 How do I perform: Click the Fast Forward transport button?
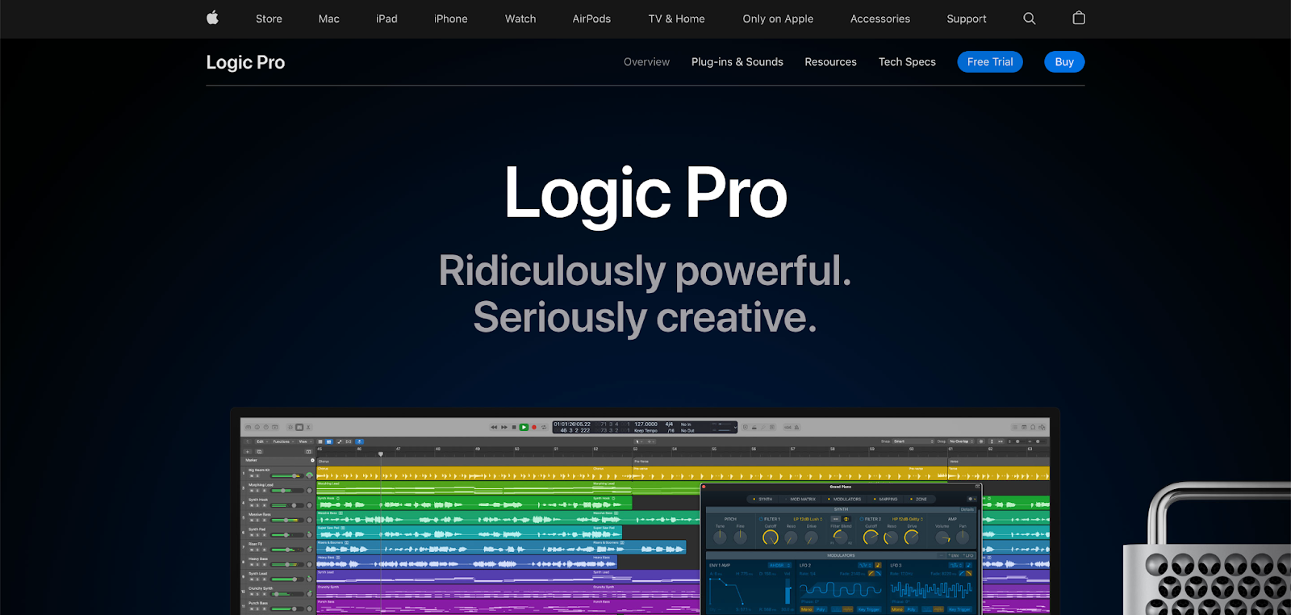pyautogui.click(x=504, y=427)
